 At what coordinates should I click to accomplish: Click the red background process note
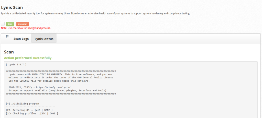[x=26, y=28]
